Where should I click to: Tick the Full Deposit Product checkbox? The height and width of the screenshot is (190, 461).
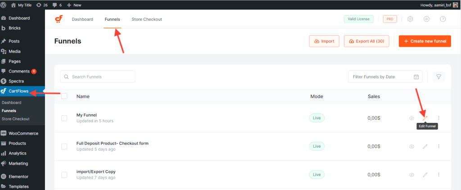64,146
